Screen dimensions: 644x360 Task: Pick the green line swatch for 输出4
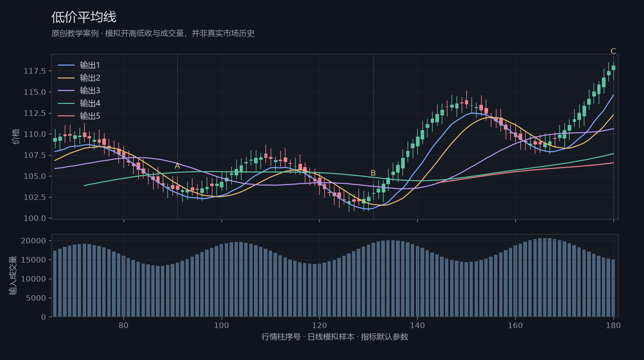(66, 103)
